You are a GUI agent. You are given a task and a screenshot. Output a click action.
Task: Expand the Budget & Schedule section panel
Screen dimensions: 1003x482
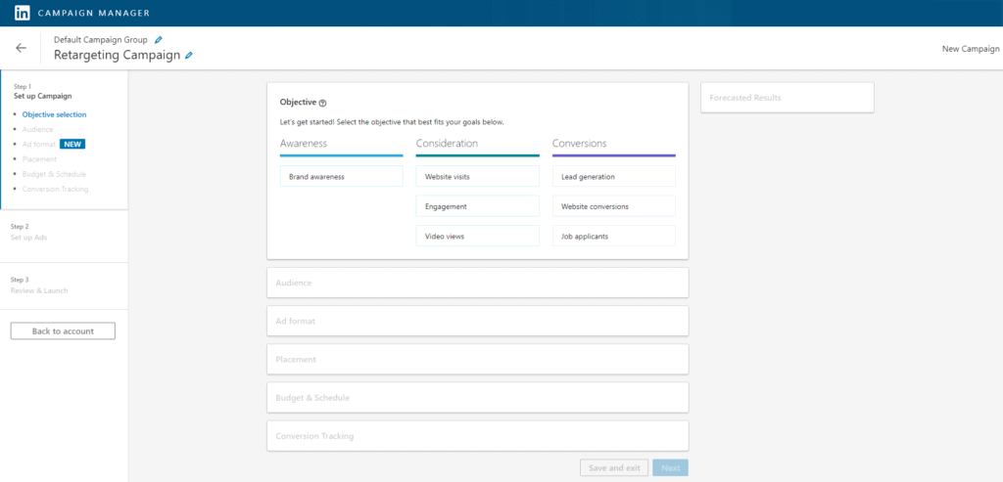tap(478, 397)
